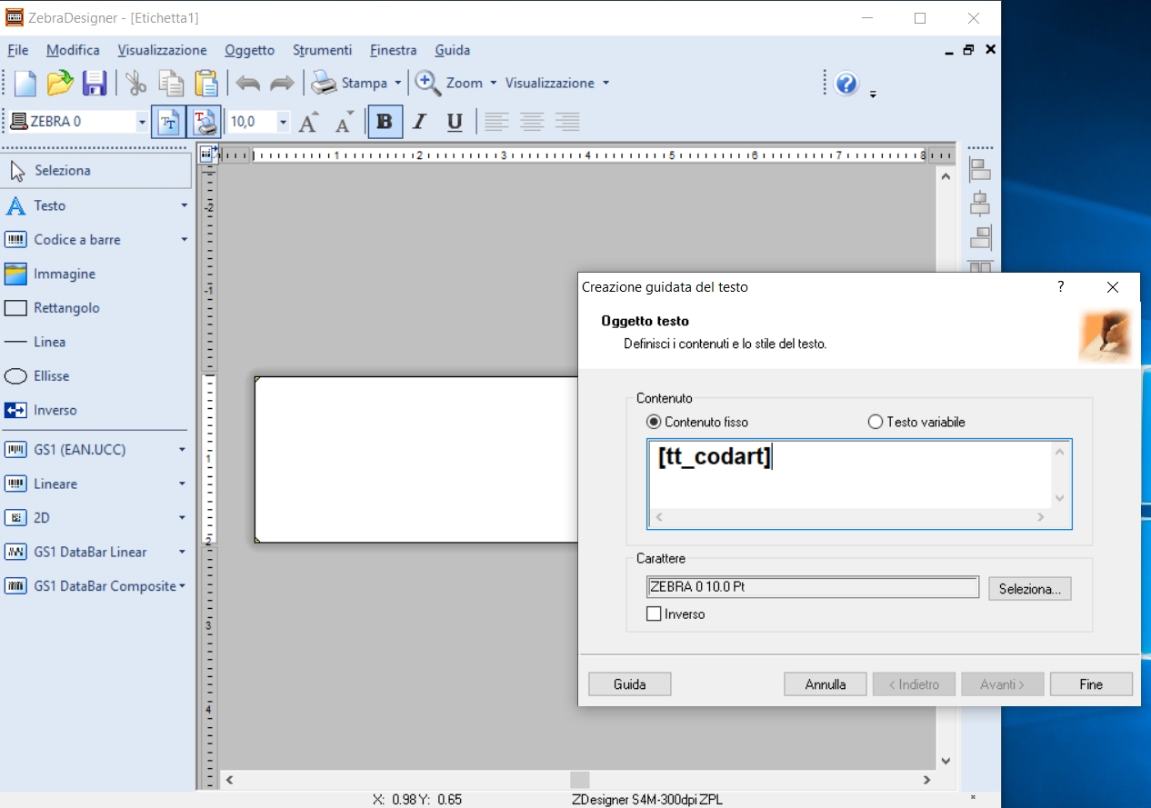Screen dimensions: 1151x808
Task: Click the Underline formatting icon
Action: (455, 122)
